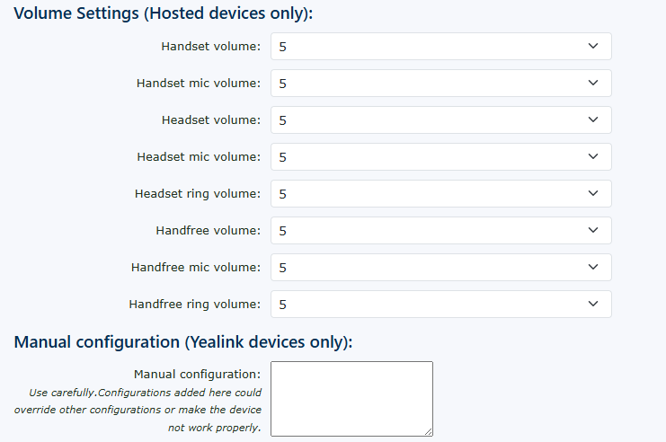Screen dimensions: 666x442
Task: Click the Handfree ring volume chevron arrow
Action: 593,304
